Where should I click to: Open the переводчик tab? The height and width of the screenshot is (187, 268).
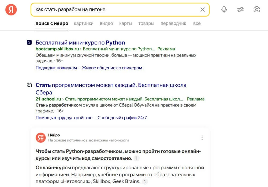(x=173, y=23)
